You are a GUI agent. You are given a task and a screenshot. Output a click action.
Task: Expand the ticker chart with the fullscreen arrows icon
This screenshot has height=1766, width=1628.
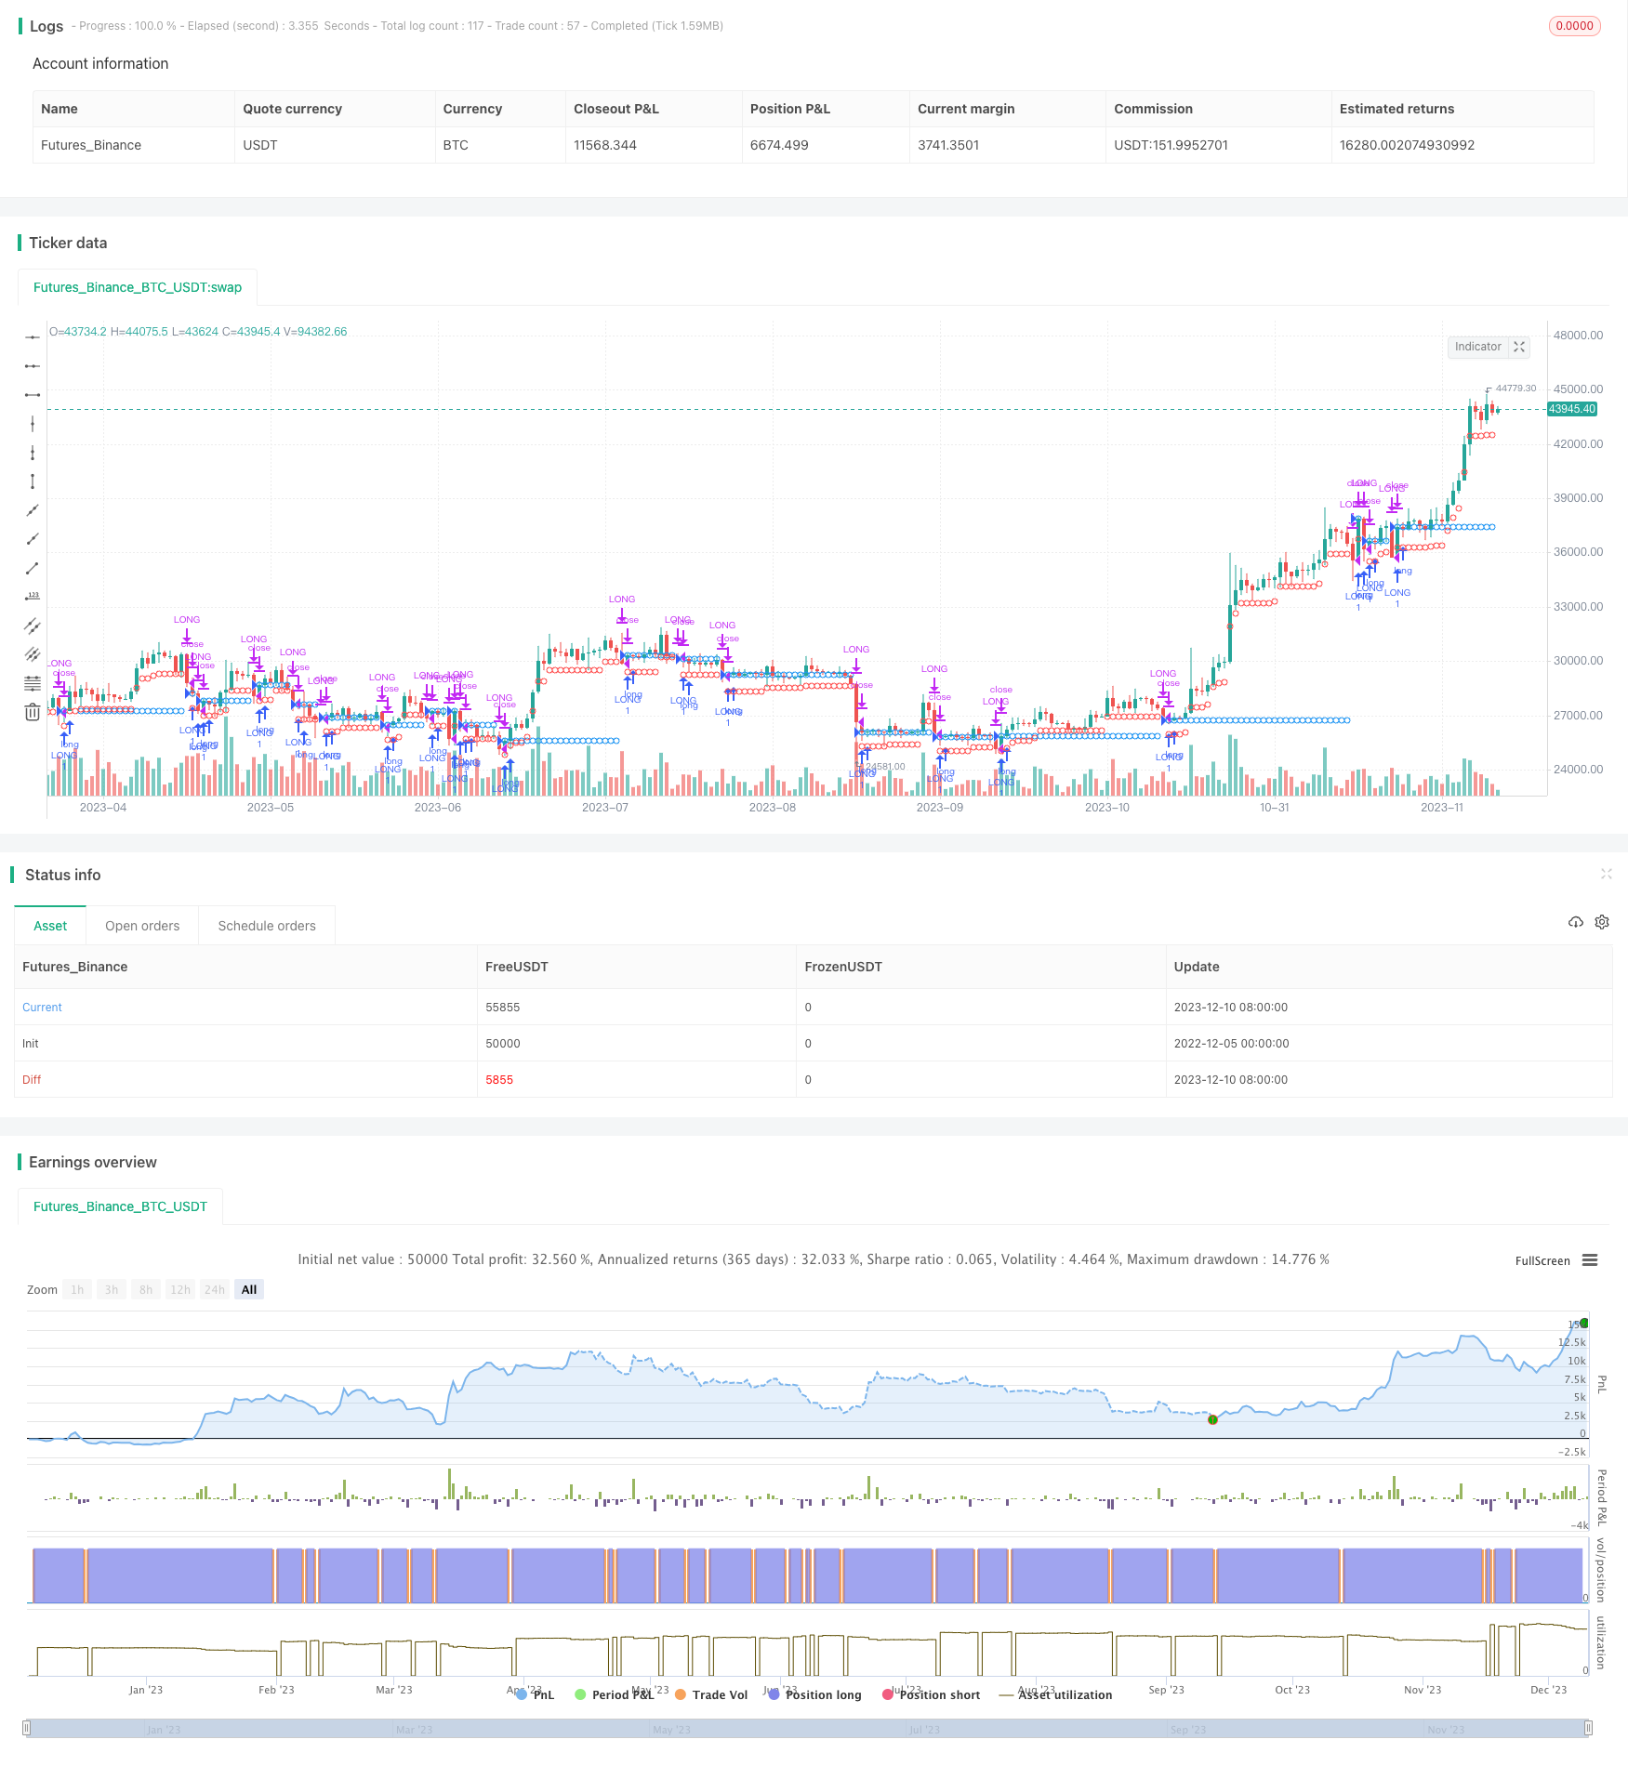pyautogui.click(x=1519, y=347)
